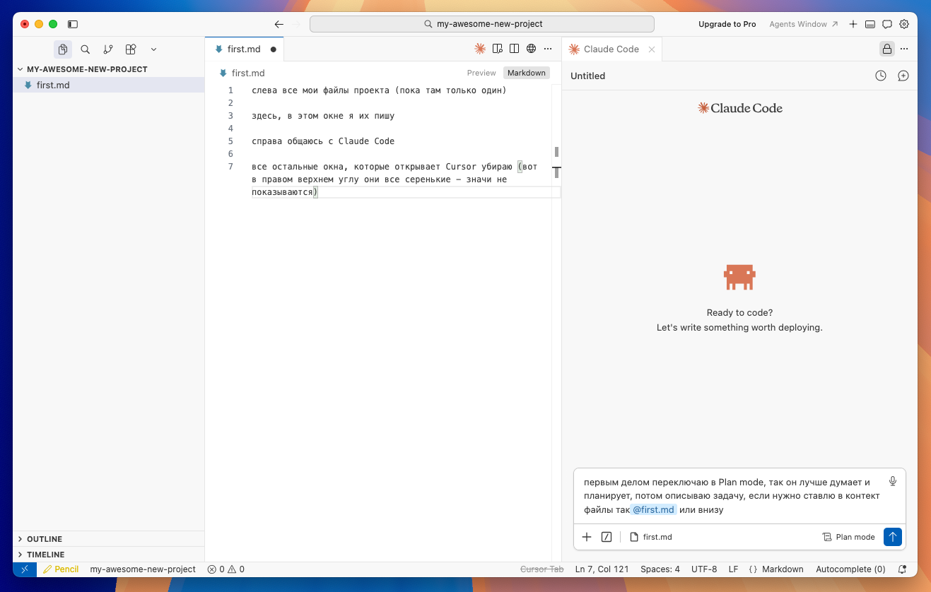Click Autocomplete (0) in status bar
The width and height of the screenshot is (931, 592).
[x=850, y=569]
